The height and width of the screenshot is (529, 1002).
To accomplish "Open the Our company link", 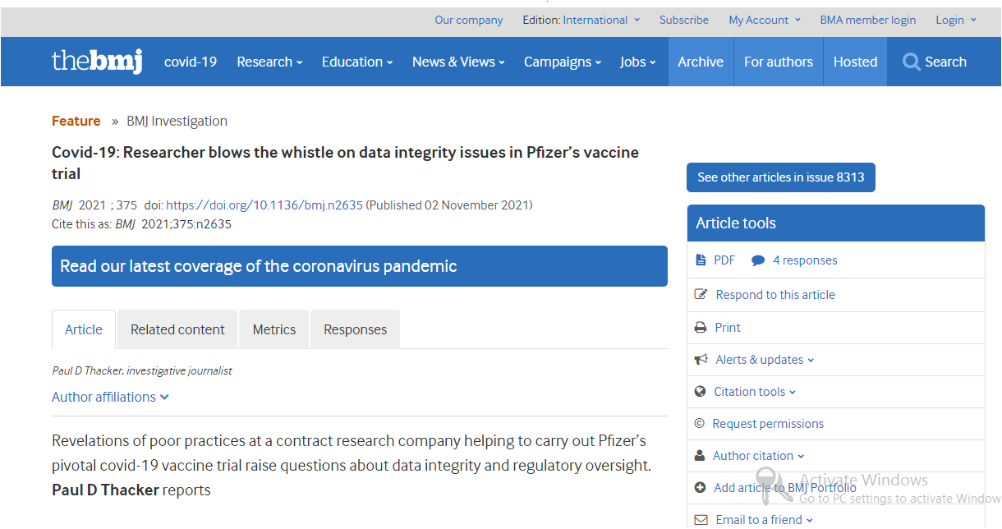I will (469, 20).
